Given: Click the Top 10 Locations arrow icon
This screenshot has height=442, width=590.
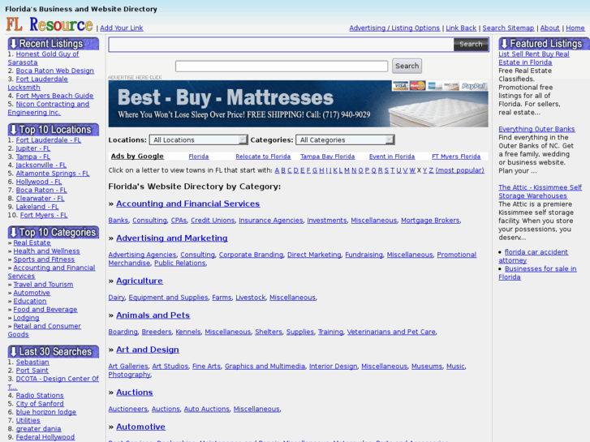Looking at the screenshot, I should (13, 130).
